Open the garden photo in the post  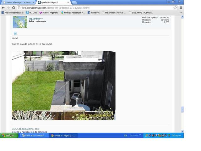(64, 86)
